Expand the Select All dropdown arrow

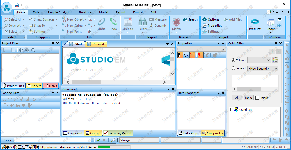pos(23,19)
